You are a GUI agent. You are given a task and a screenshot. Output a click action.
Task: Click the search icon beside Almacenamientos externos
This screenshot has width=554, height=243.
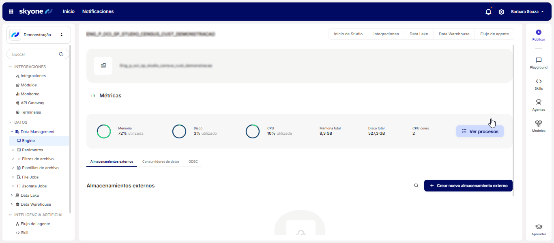pyautogui.click(x=416, y=186)
